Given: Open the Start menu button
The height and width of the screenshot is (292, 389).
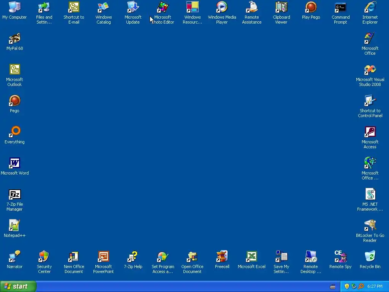Looking at the screenshot, I should [18, 286].
